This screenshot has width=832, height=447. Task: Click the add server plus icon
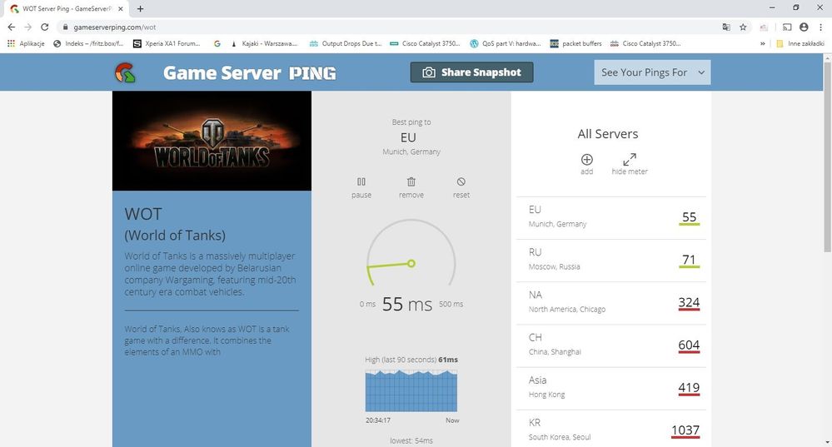586,160
